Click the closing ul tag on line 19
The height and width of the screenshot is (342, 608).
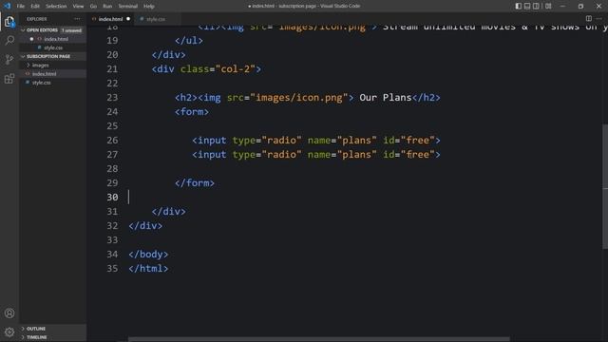click(188, 40)
